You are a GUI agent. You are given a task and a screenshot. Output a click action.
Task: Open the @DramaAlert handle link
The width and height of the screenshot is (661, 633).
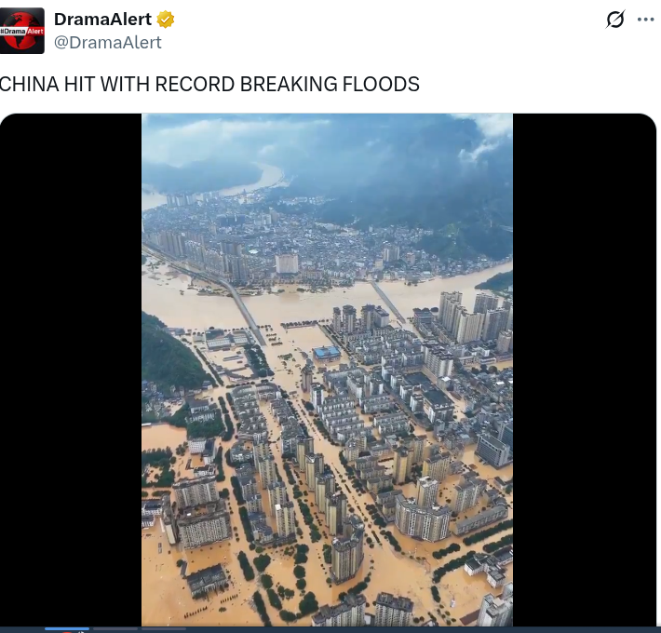tap(108, 43)
